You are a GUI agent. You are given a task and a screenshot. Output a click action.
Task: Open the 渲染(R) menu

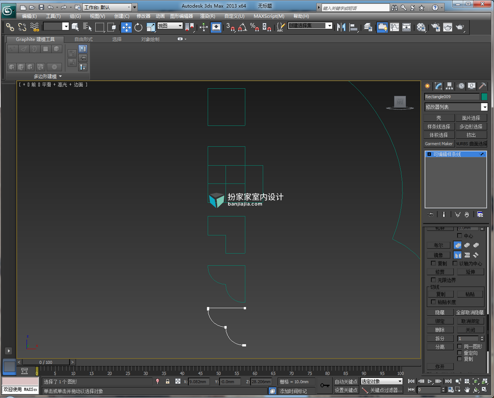pyautogui.click(x=207, y=16)
